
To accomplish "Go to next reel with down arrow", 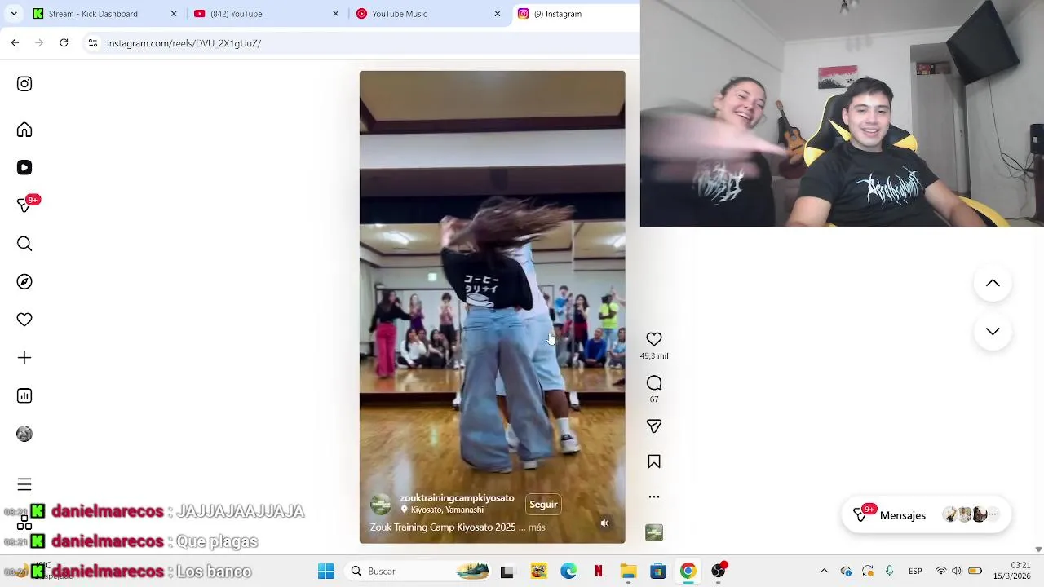I will (993, 331).
